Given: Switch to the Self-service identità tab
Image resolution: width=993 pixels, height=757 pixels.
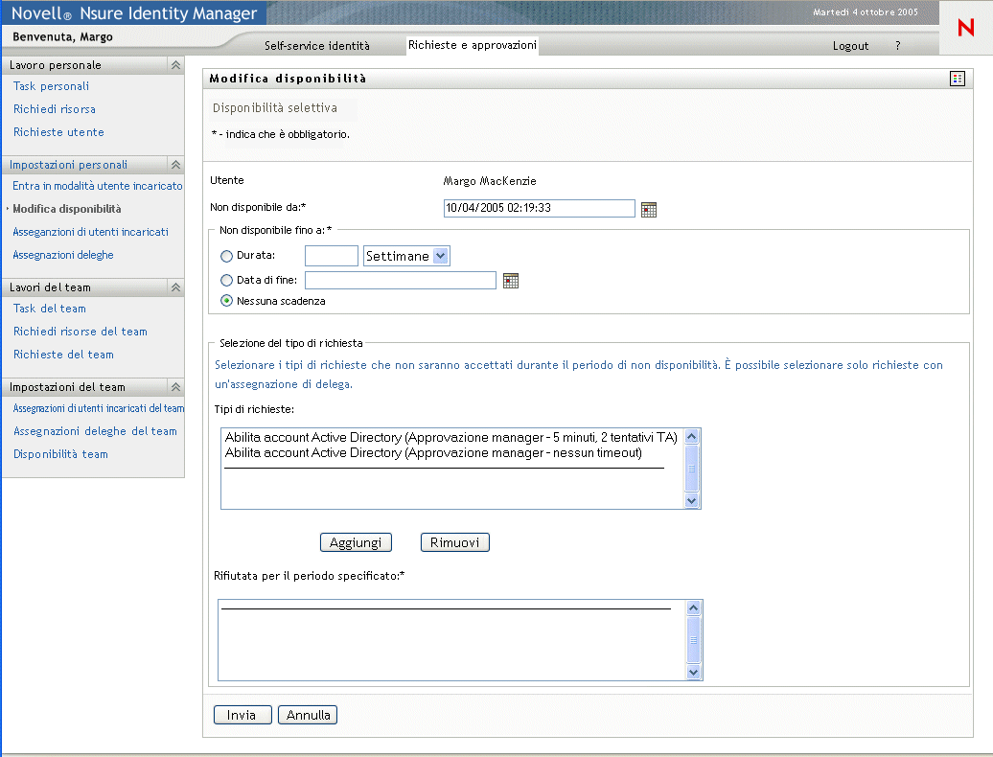Looking at the screenshot, I should (316, 46).
